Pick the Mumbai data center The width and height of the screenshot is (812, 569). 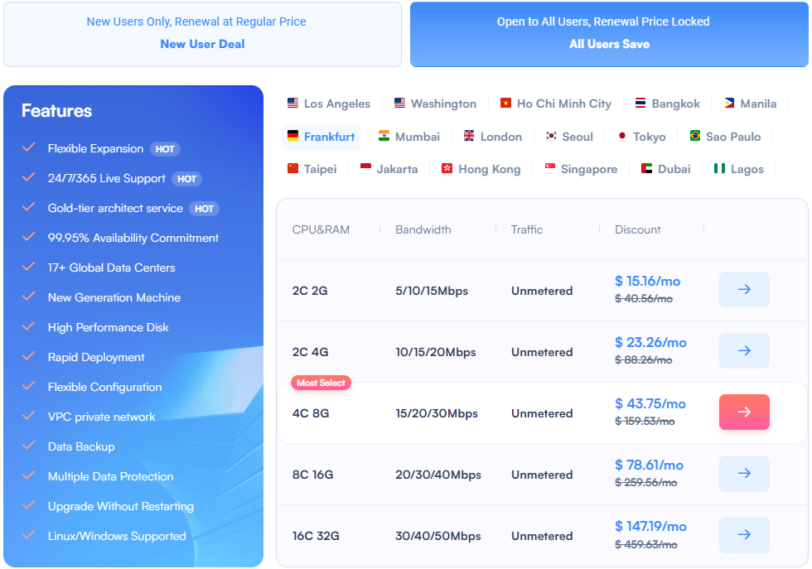tap(409, 137)
